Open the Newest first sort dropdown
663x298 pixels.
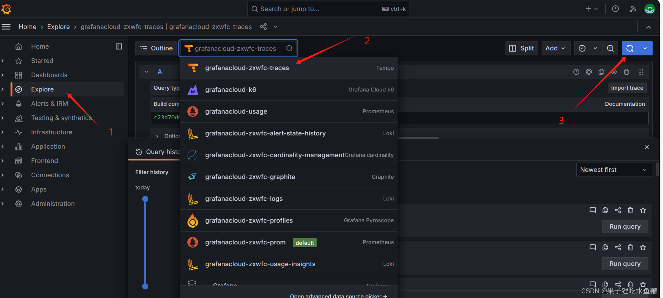point(614,170)
